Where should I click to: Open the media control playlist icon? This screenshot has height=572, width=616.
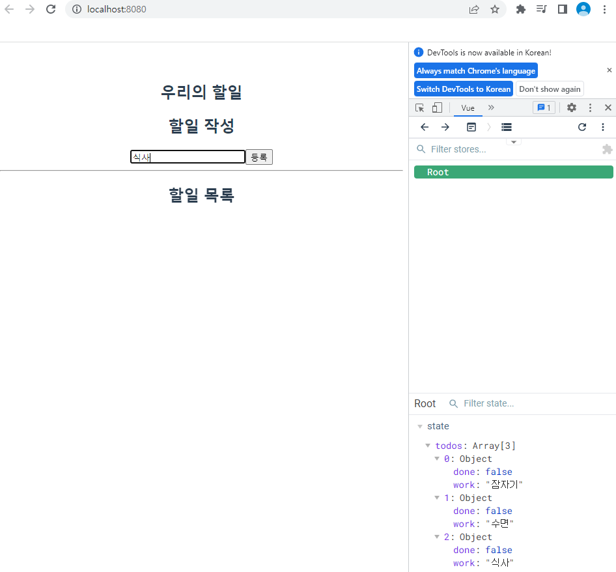click(x=541, y=9)
